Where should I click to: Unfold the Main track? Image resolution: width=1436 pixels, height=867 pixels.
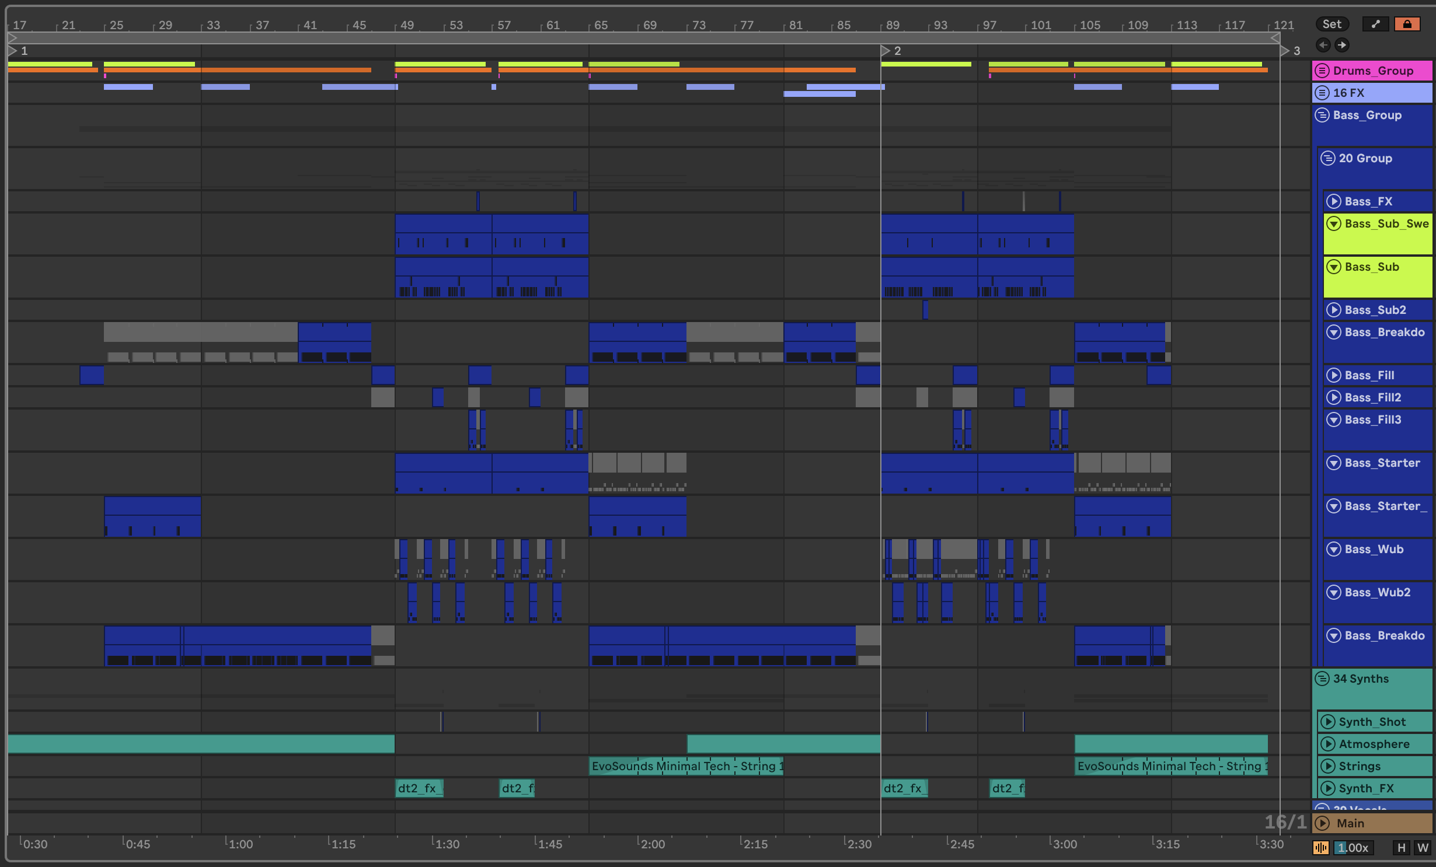[x=1323, y=823]
